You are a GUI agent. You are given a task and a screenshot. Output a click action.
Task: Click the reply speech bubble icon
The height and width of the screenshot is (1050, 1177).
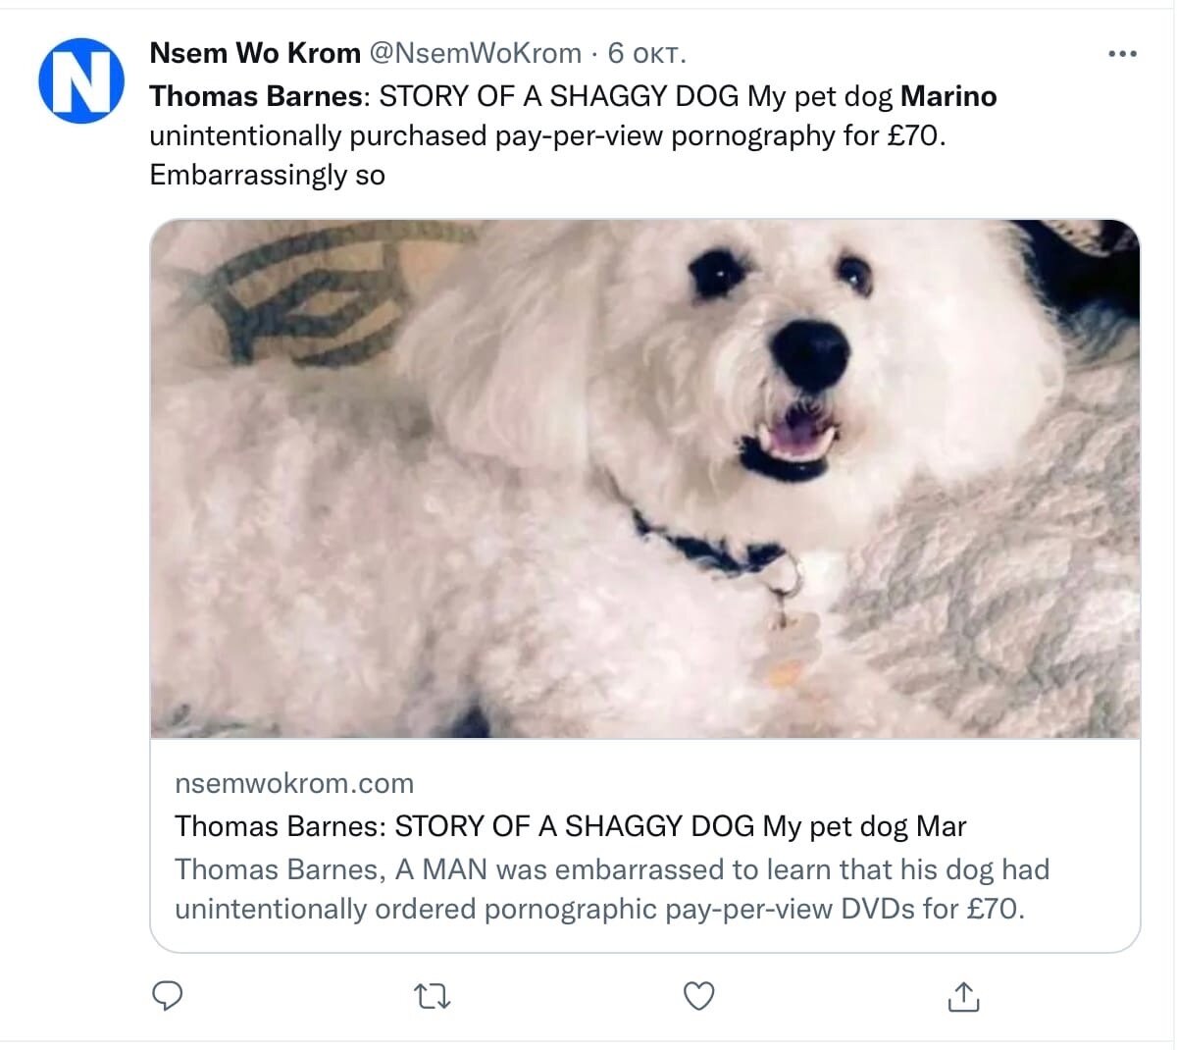168,996
